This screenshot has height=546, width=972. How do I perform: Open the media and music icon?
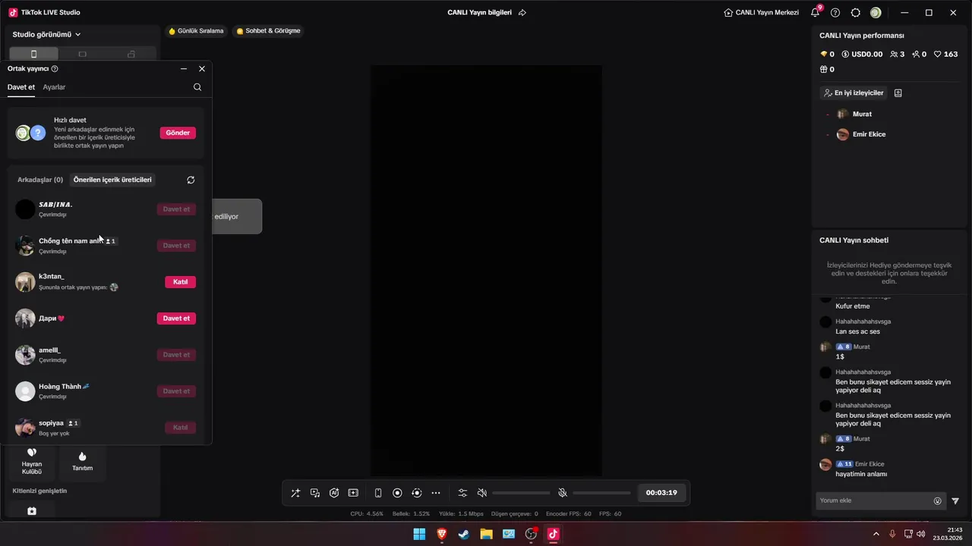315,493
